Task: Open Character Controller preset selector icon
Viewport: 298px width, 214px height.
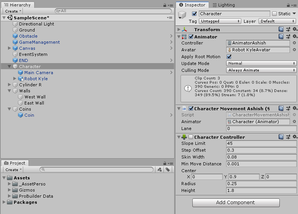Action: click(288, 137)
